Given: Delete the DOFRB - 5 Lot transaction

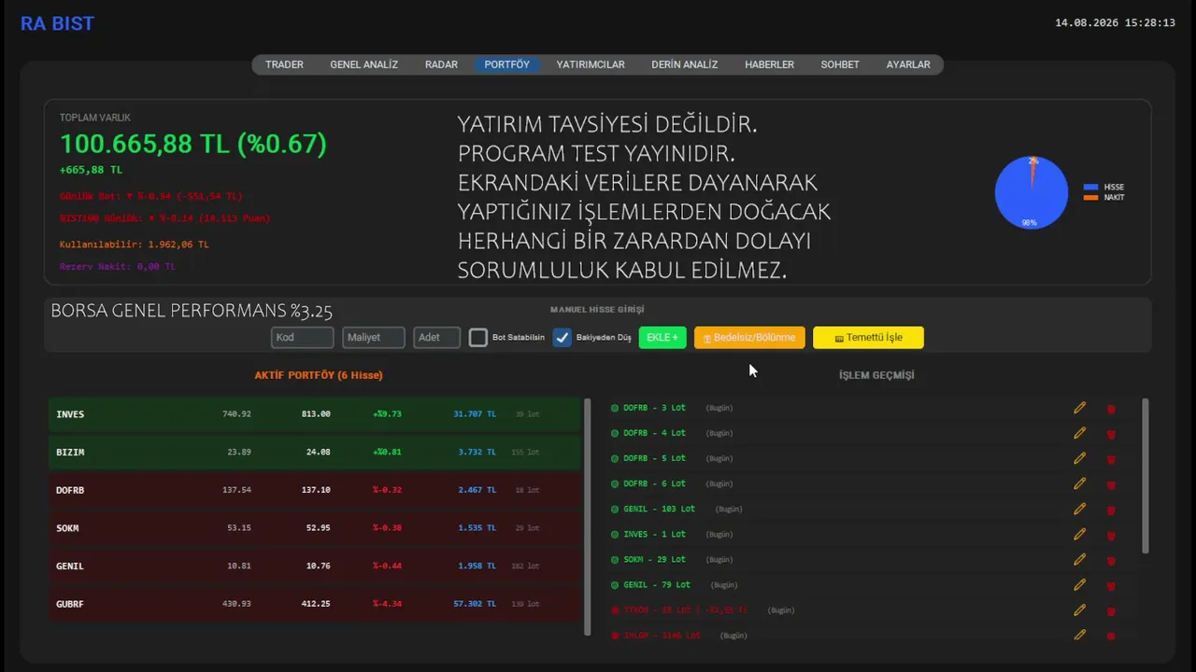Looking at the screenshot, I should pos(1111,459).
